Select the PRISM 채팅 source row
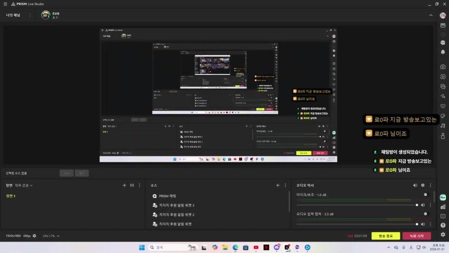The height and width of the screenshot is (253, 449). click(x=219, y=196)
